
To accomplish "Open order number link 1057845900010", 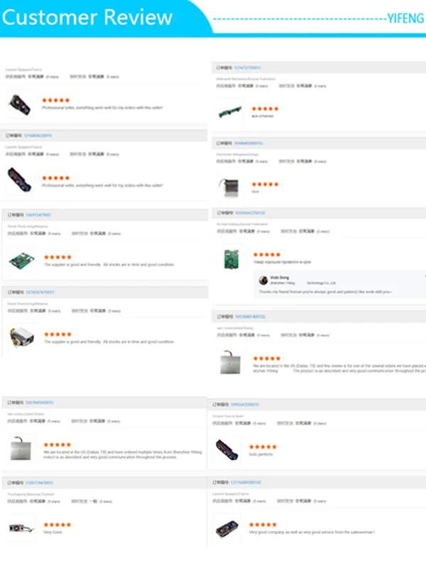I will pos(40,403).
